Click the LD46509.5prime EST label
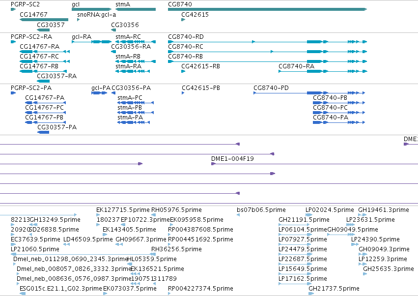 [x=88, y=239]
